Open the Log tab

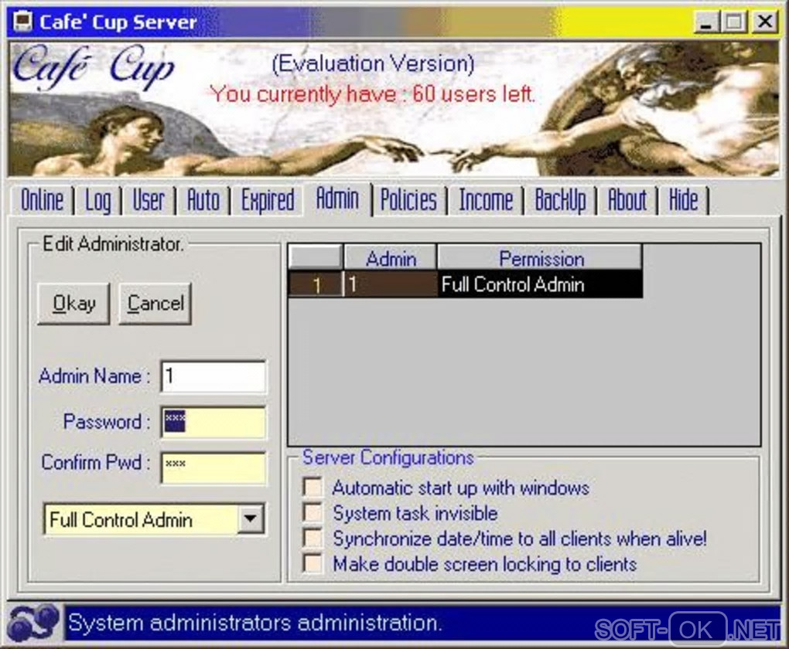coord(97,201)
